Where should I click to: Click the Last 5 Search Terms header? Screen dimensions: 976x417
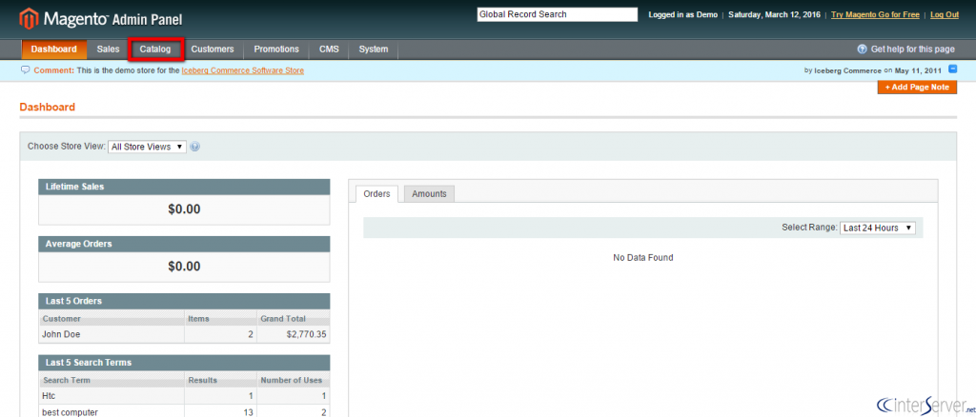pos(184,363)
